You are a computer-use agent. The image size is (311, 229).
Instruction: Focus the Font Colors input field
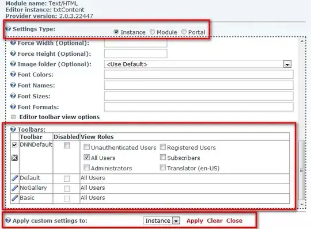click(x=199, y=75)
